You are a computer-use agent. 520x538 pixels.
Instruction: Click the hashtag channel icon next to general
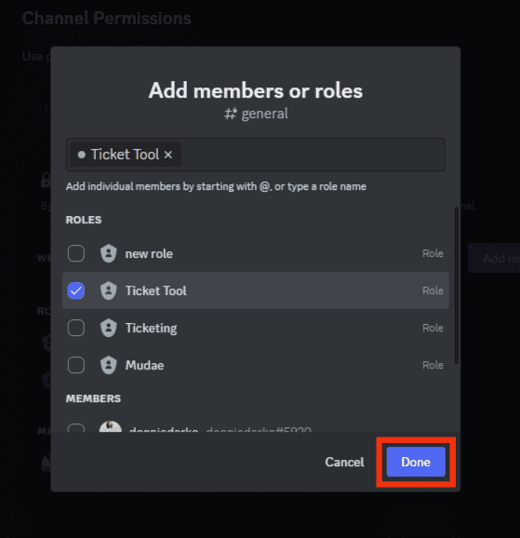231,114
